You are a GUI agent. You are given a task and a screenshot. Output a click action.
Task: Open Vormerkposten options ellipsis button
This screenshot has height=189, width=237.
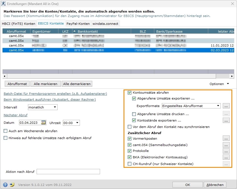(226, 138)
